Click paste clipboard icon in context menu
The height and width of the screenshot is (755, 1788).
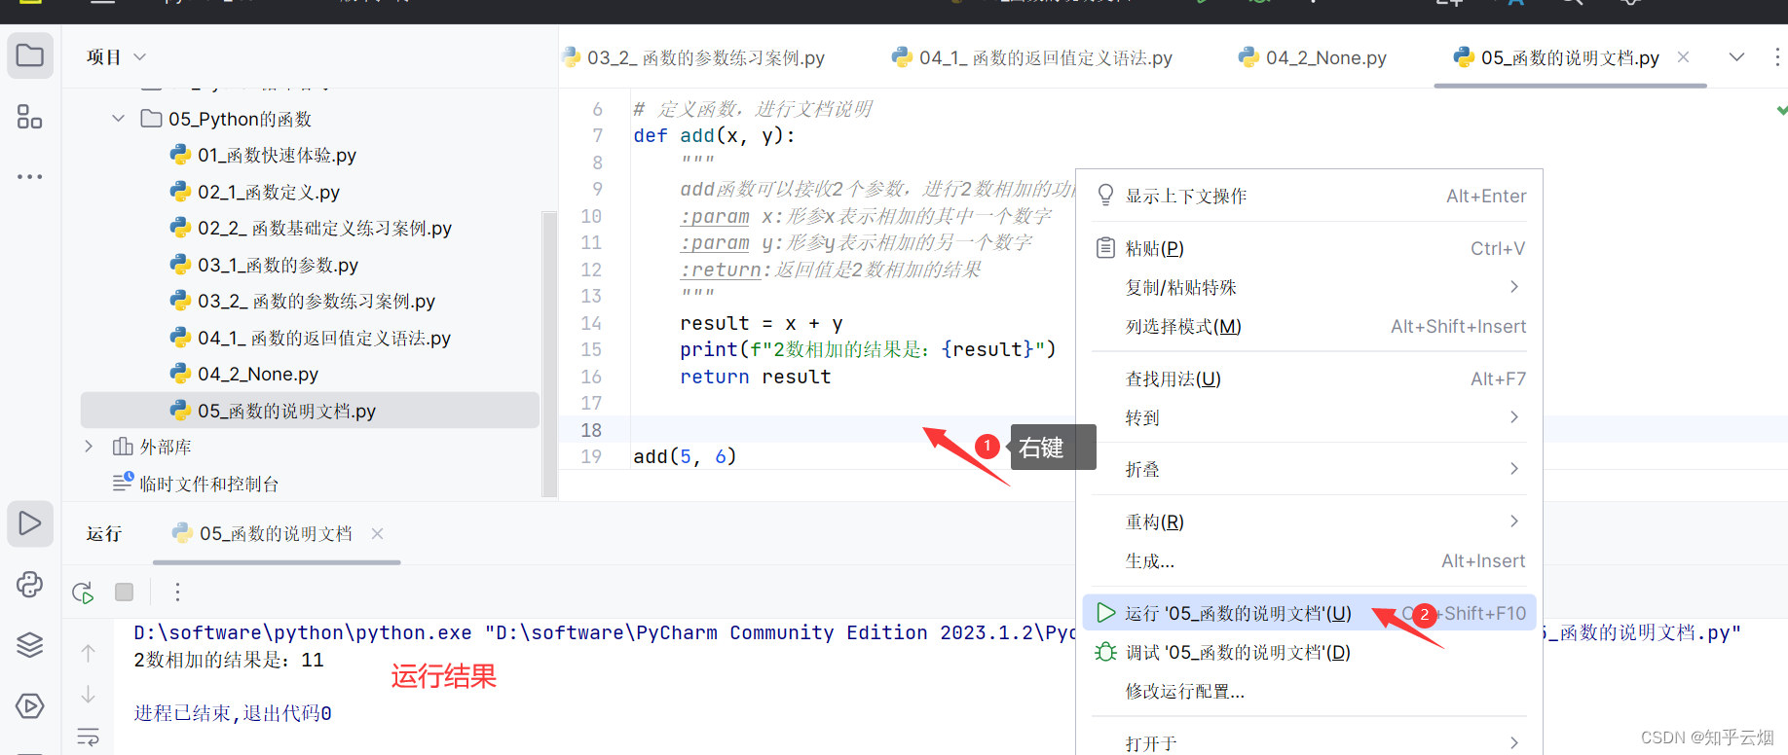click(1105, 248)
